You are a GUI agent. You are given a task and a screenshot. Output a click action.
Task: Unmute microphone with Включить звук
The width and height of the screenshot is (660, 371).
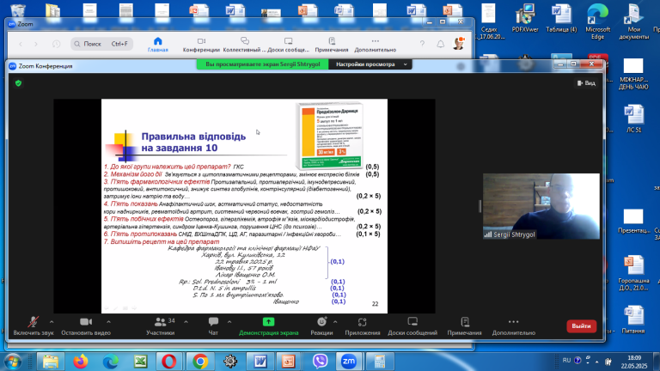coord(34,326)
